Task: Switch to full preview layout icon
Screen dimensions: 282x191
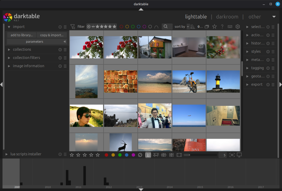Action: coord(179,155)
